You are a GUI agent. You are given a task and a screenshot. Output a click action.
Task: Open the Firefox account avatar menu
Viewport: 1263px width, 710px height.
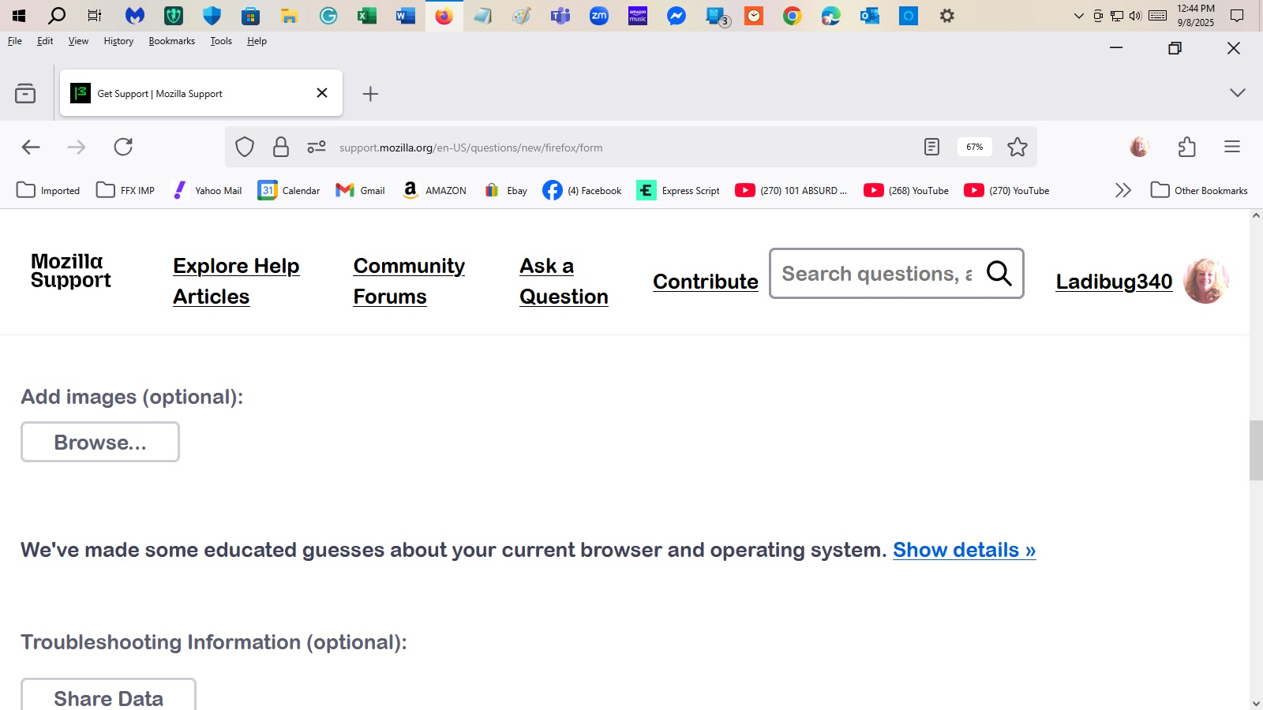[x=1139, y=147]
